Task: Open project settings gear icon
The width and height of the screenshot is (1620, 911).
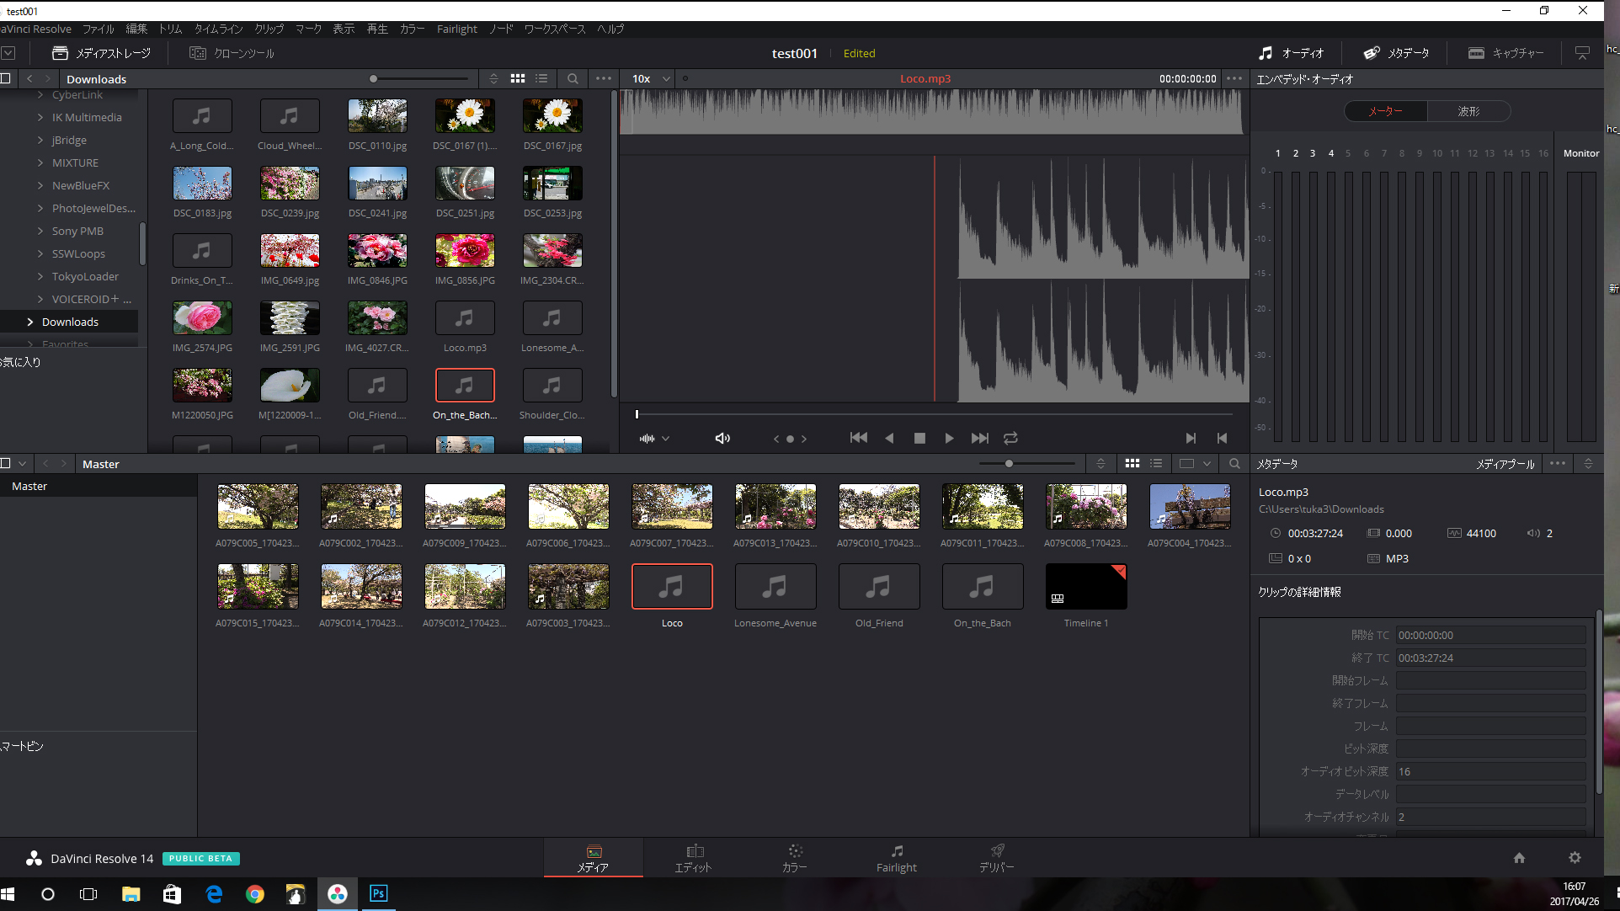Action: coord(1575,858)
